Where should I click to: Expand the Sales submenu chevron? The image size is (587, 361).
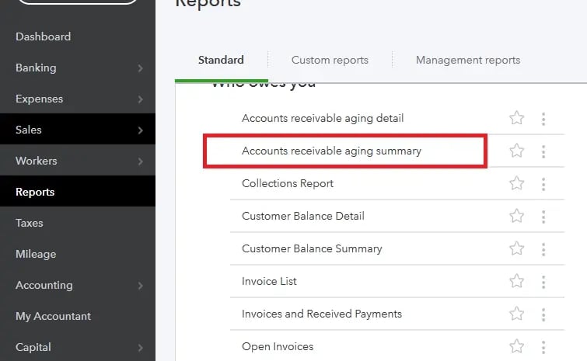point(141,130)
